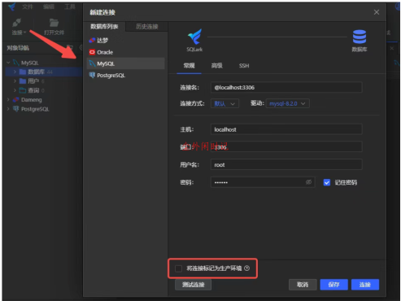401x301 pixels.
Task: Expand the 数据库 folder in navigator tree
Action: click(x=15, y=72)
